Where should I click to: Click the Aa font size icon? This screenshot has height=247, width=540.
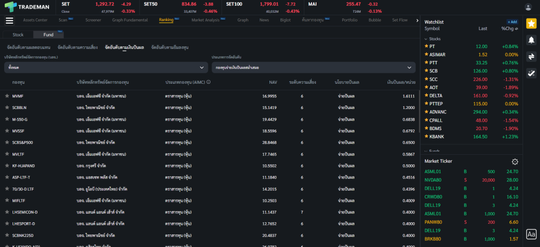[531, 234]
